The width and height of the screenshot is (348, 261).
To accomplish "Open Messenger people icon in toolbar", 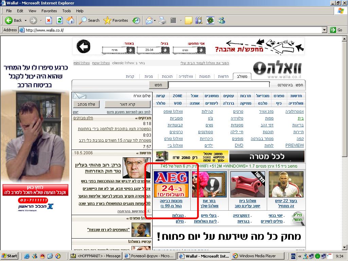I will coord(221,20).
